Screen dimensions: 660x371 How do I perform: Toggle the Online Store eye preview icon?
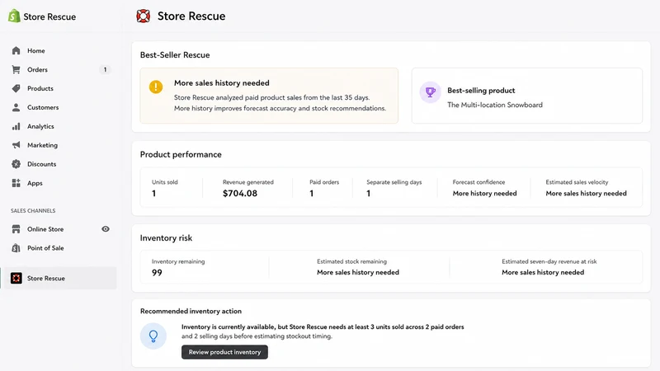tap(106, 229)
